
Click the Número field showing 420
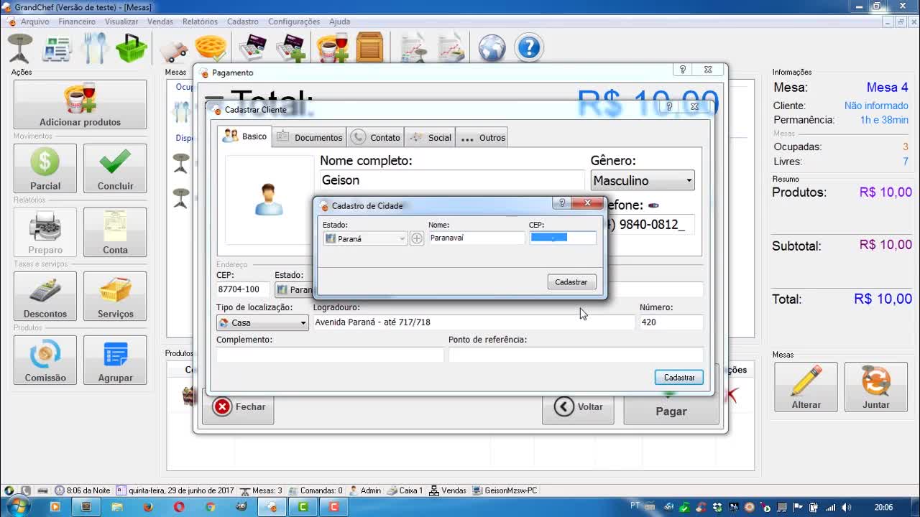671,322
